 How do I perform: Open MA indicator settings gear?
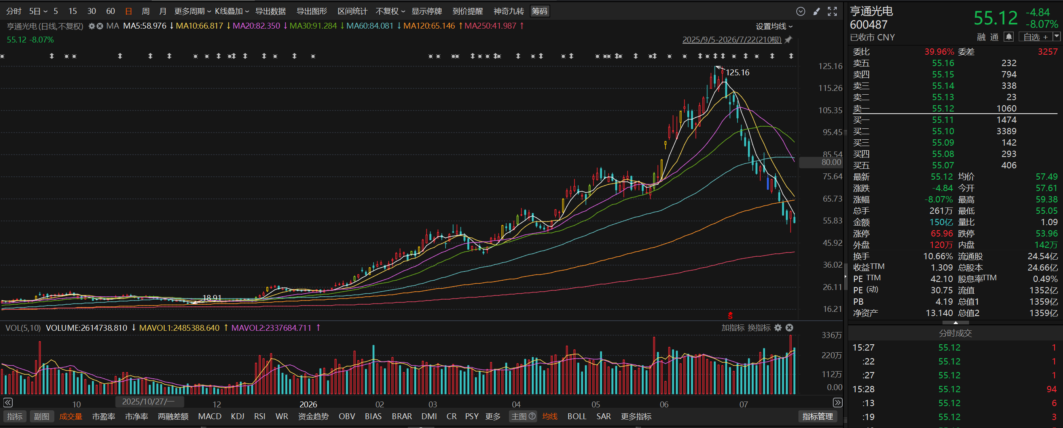point(91,26)
